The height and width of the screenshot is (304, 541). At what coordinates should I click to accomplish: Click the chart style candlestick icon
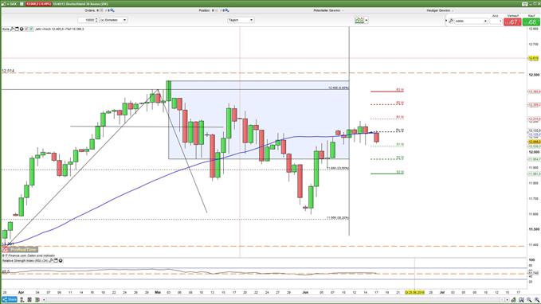point(359,21)
